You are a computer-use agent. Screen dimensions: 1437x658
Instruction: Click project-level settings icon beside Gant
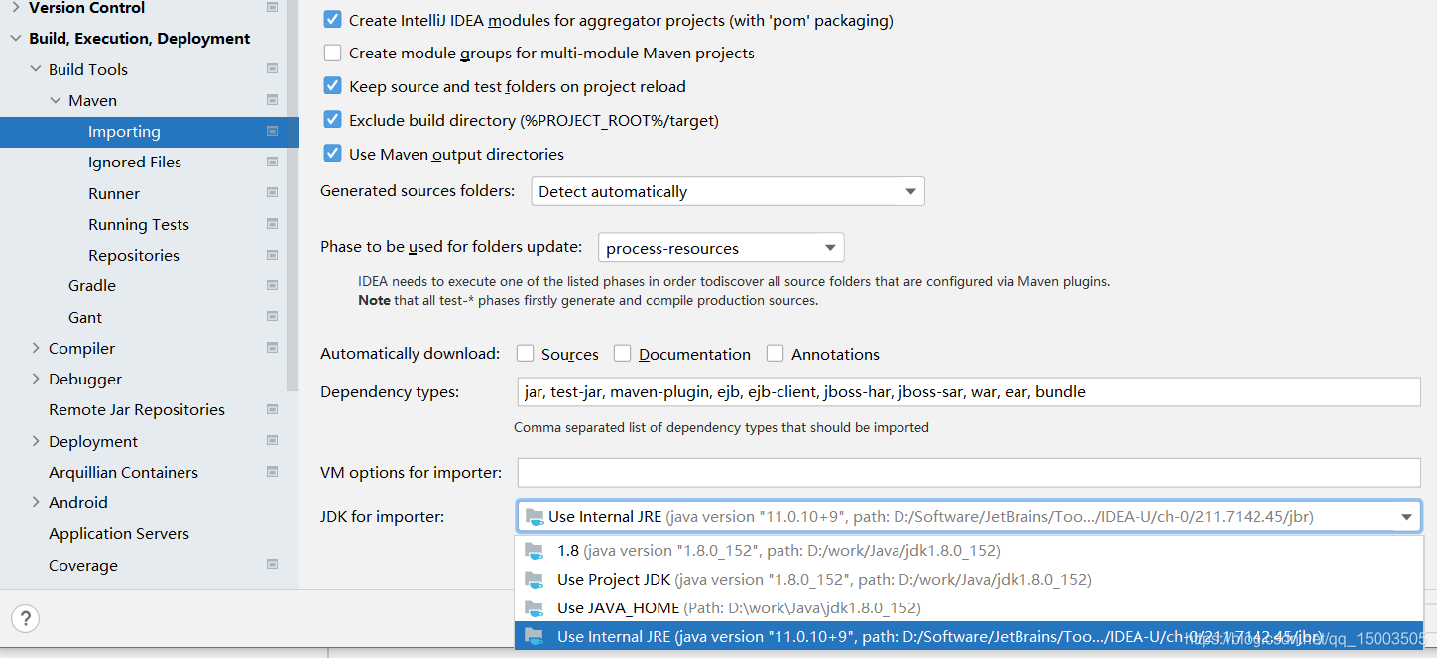tap(272, 317)
